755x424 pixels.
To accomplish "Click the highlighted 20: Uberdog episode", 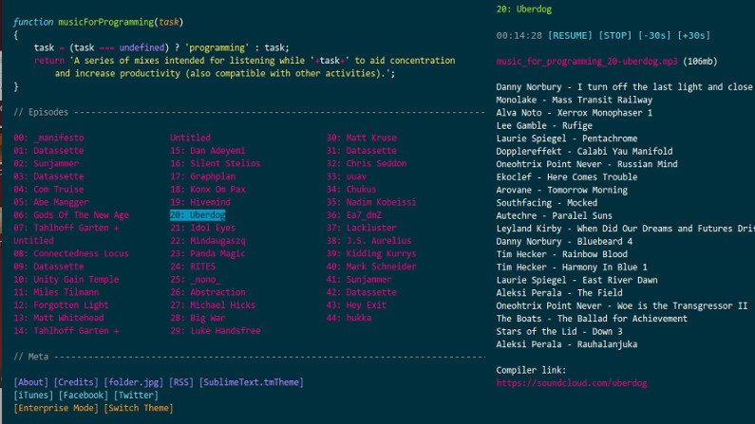I will 198,215.
